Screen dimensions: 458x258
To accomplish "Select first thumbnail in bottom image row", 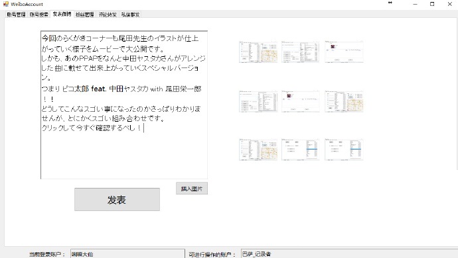I will pos(258,150).
